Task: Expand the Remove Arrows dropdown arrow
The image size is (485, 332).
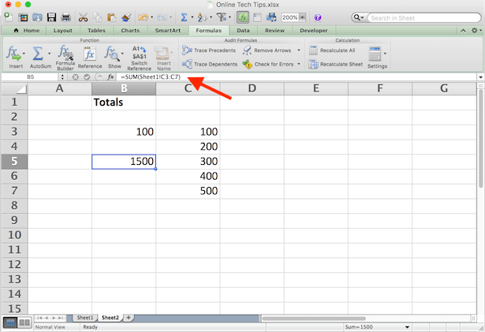Action: tap(298, 50)
